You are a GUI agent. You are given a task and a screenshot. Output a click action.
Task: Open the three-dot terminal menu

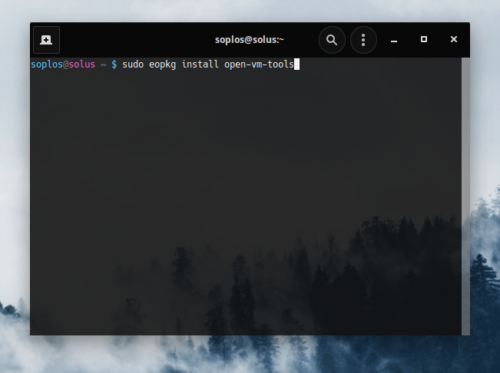(363, 40)
